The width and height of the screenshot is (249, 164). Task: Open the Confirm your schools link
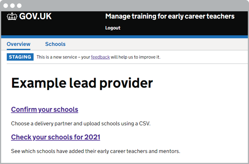(x=44, y=109)
